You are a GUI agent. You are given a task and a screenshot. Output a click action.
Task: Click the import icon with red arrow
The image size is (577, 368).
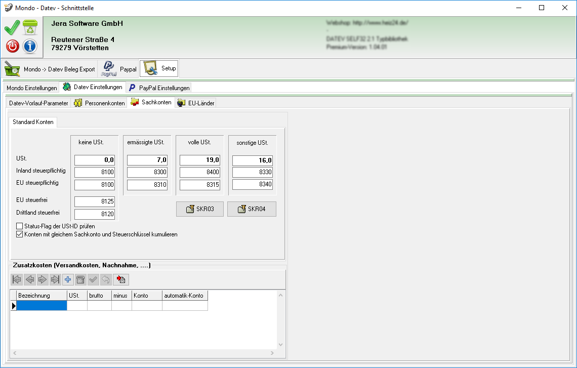coord(121,279)
